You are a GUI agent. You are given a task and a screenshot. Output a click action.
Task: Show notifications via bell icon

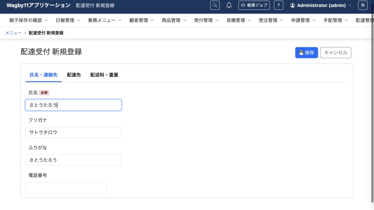coord(229,5)
